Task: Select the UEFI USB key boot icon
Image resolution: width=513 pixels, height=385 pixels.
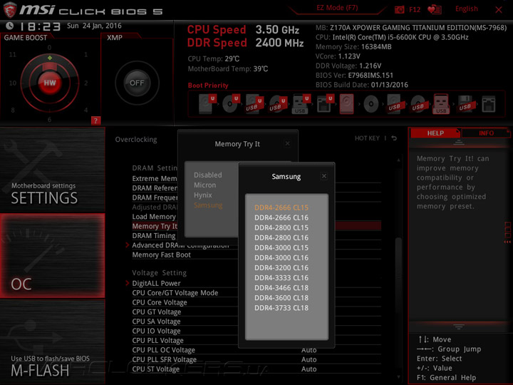Action: tap(301, 104)
